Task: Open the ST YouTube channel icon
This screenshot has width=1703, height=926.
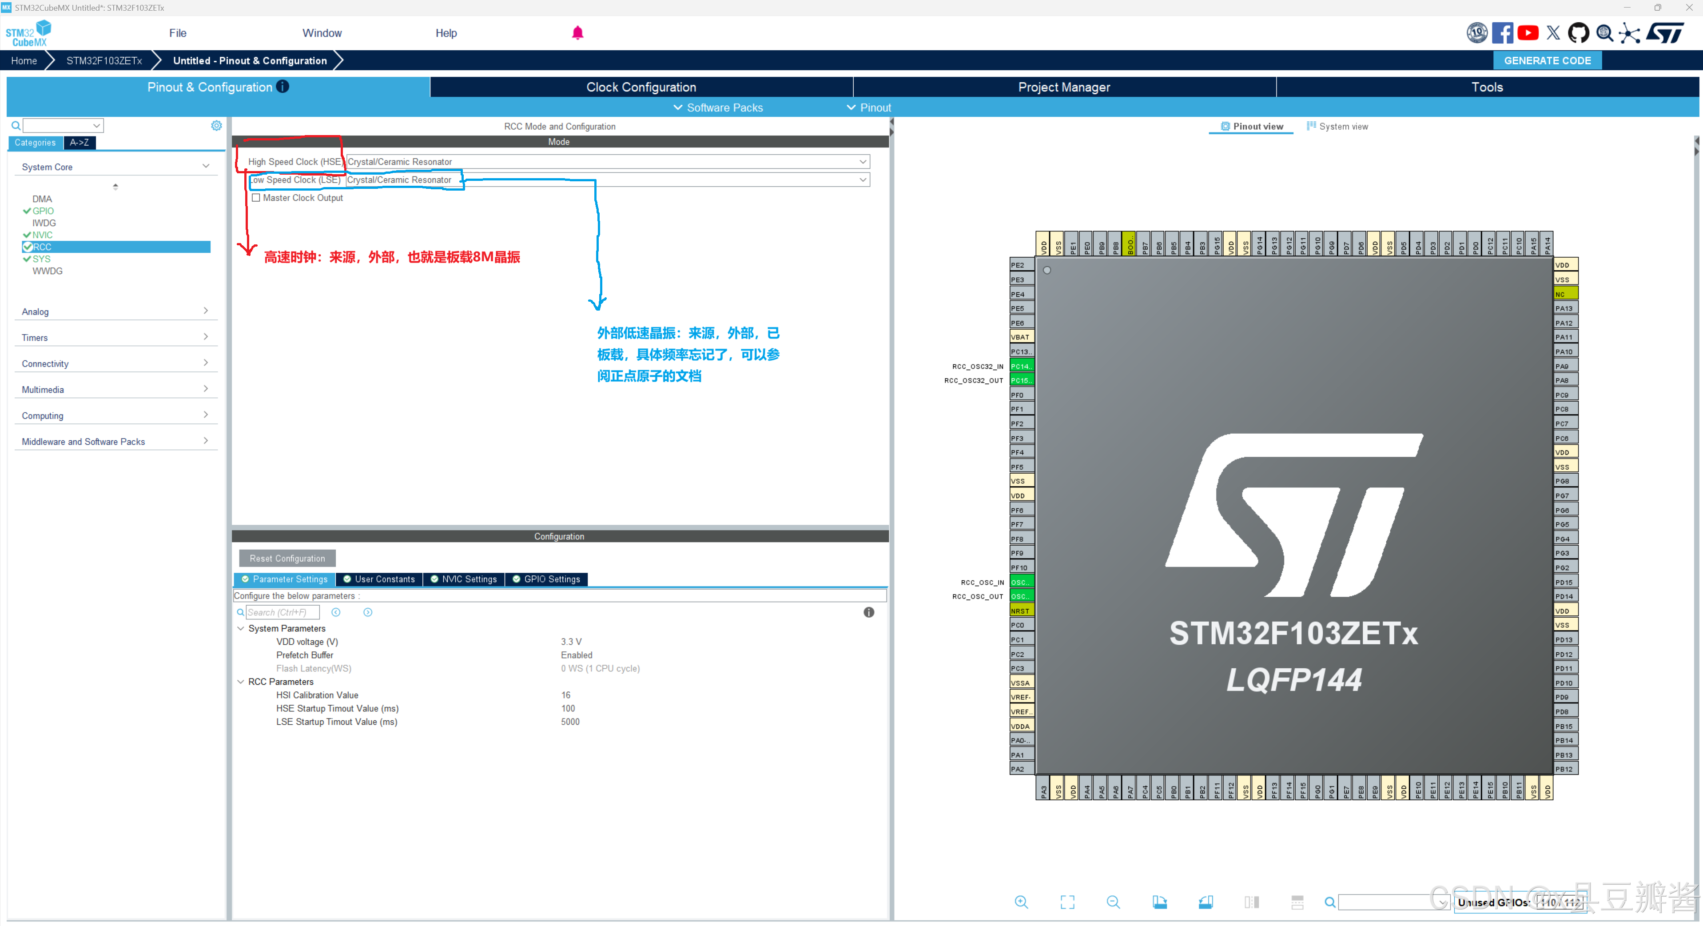Action: point(1528,33)
